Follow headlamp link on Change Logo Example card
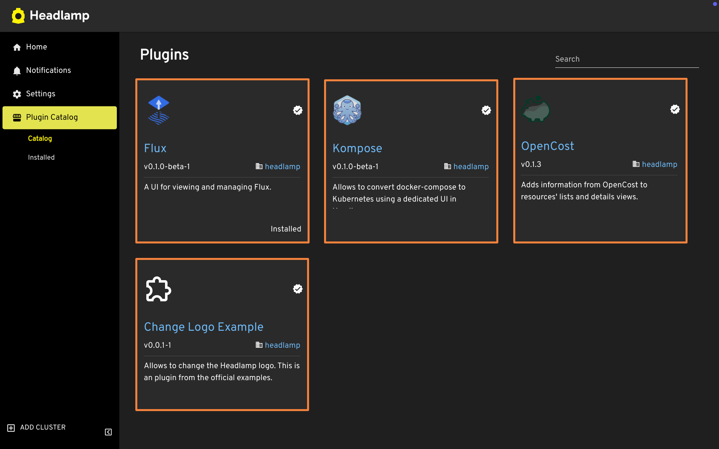 click(283, 345)
